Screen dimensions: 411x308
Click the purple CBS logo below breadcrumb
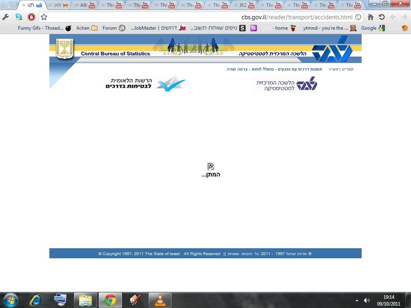click(287, 84)
